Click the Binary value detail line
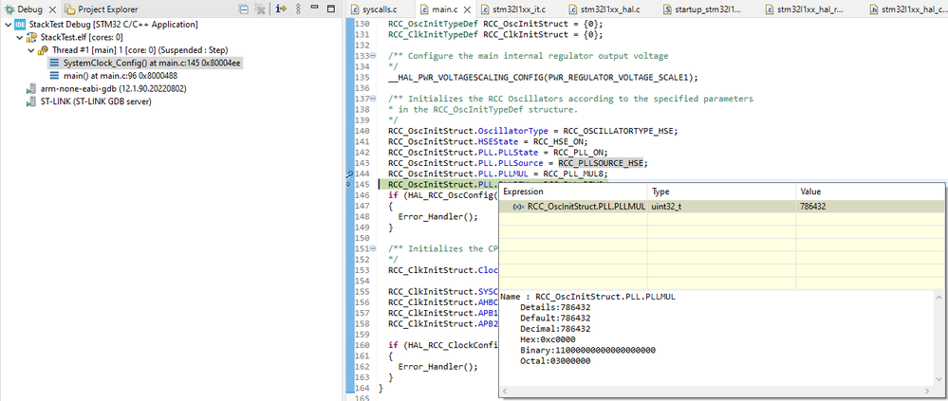Image resolution: width=948 pixels, height=401 pixels. pyautogui.click(x=587, y=350)
